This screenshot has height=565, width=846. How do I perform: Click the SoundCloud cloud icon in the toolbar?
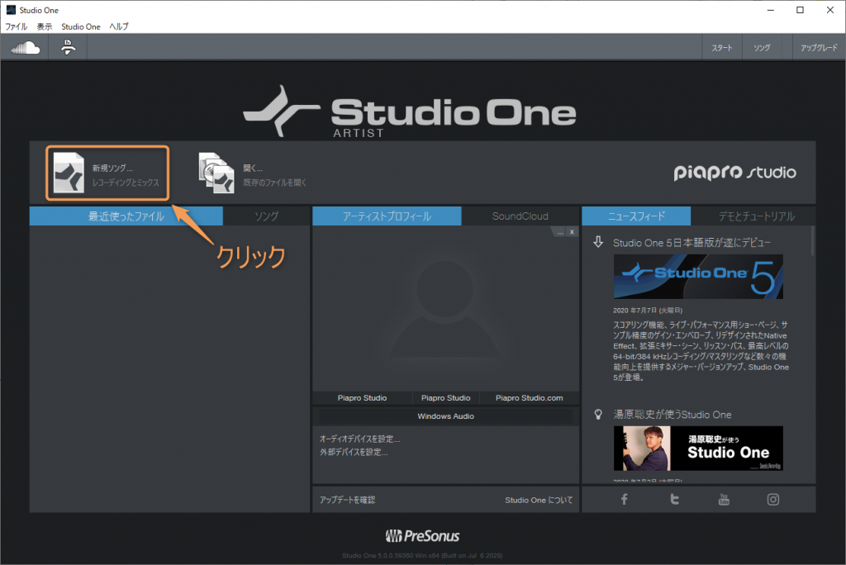[23, 47]
